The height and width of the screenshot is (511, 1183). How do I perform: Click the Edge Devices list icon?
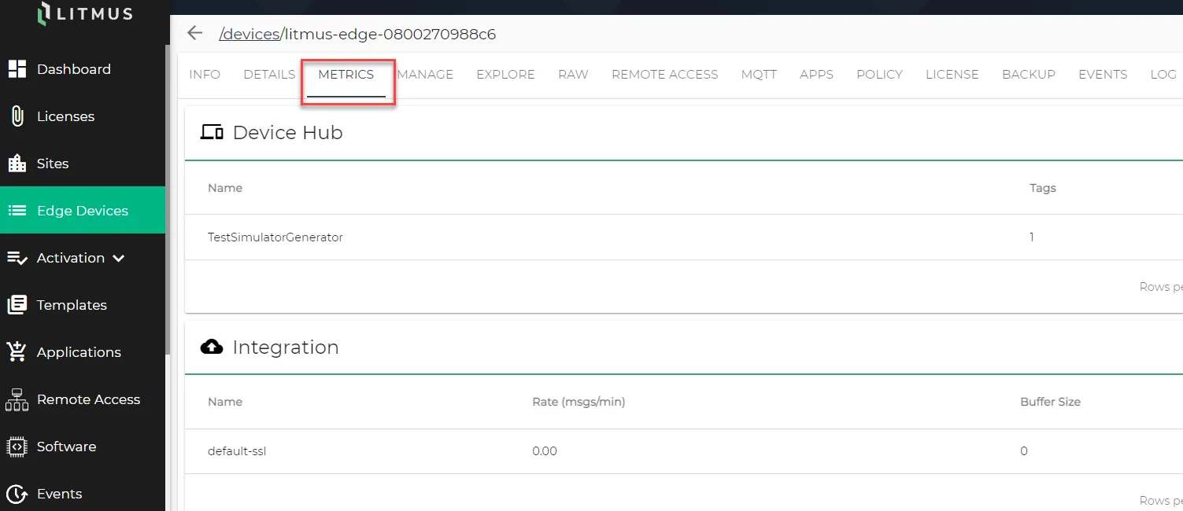(x=17, y=211)
